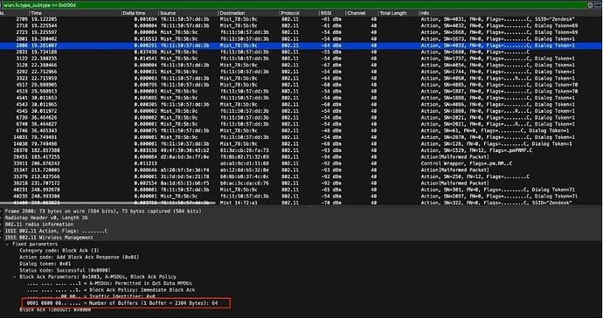Select malformed packet 35347
This screenshot has width=603, height=318.
coord(301,170)
